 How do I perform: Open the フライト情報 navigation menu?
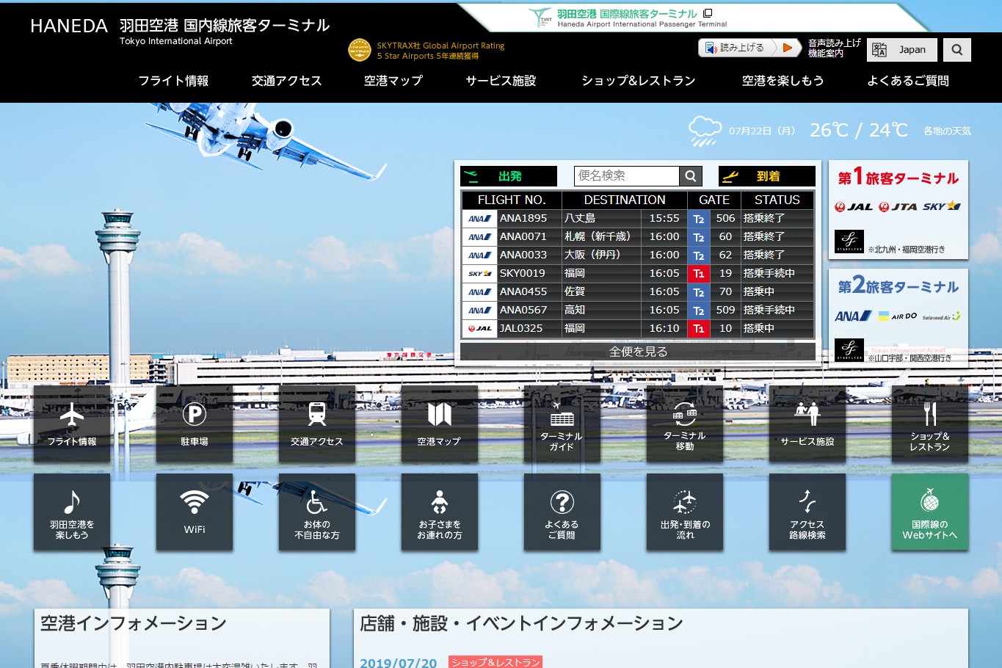click(174, 81)
